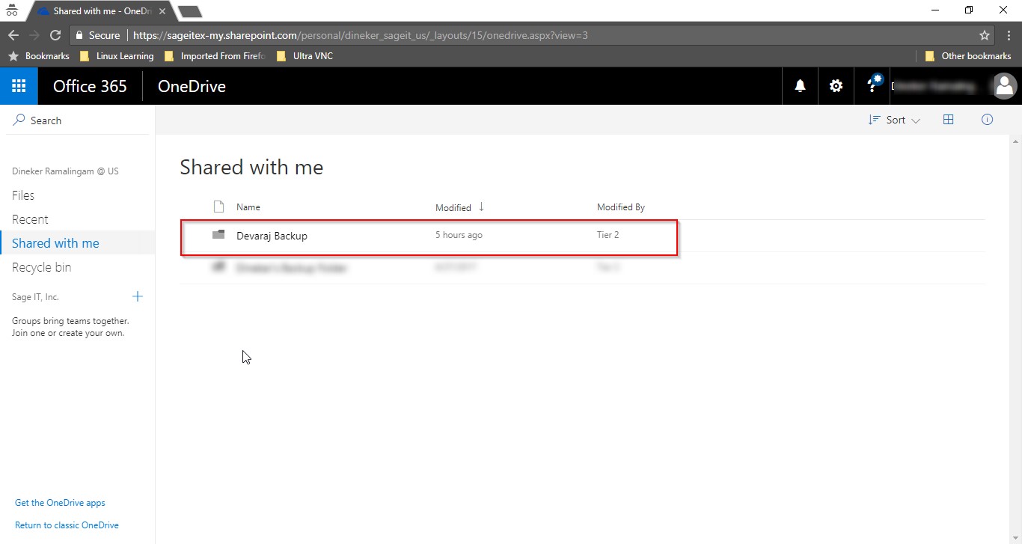Screen dimensions: 1022x544
Task: Click the Get the OneDrive apps link
Action: (60, 503)
